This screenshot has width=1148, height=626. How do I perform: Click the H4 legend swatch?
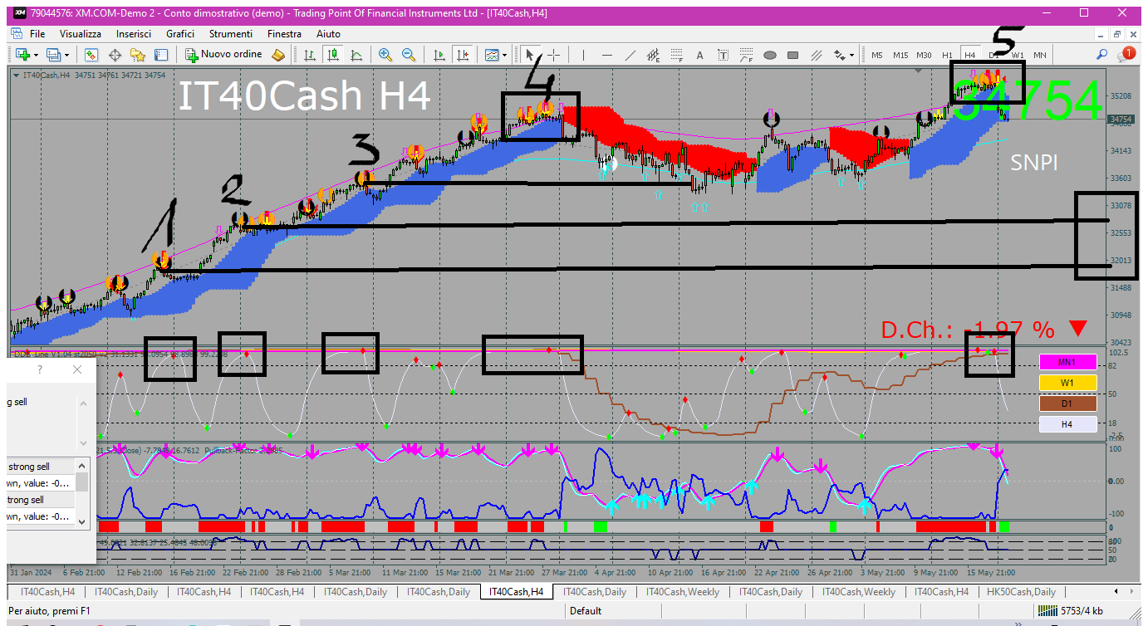coord(1067,424)
